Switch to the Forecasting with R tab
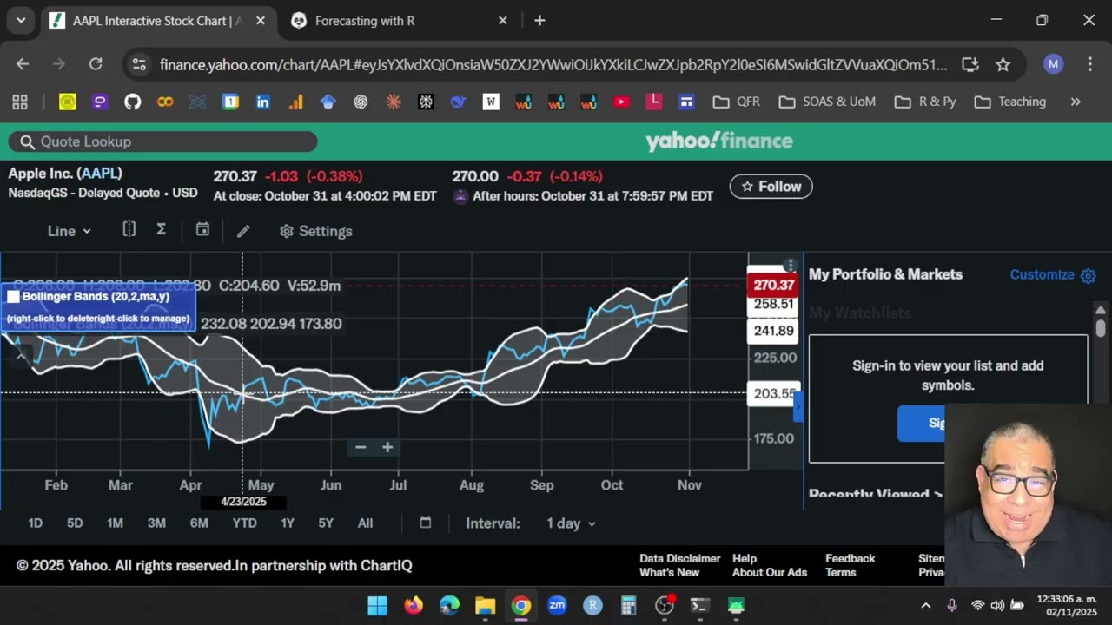 (400, 21)
